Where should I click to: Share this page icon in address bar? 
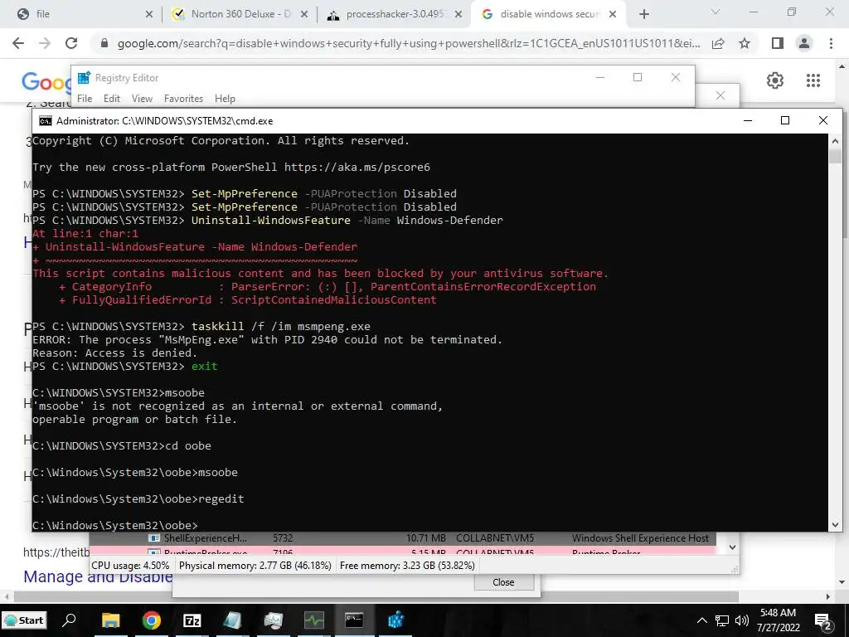click(718, 43)
